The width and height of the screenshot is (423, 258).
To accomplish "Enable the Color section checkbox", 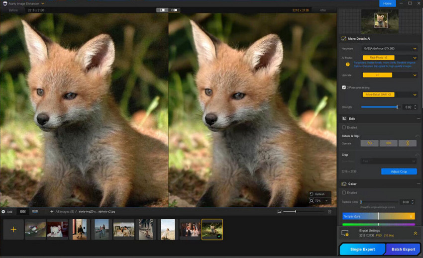I will (x=344, y=192).
